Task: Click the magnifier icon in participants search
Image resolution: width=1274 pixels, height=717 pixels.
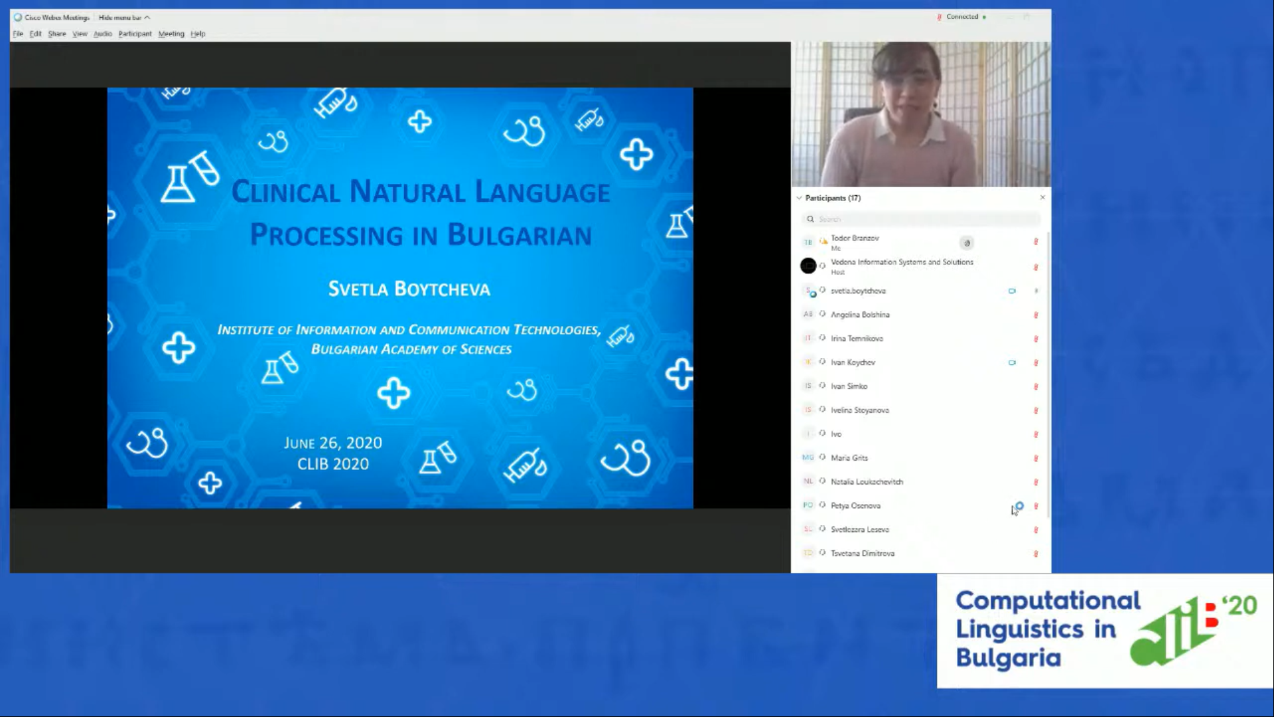Action: (x=810, y=219)
